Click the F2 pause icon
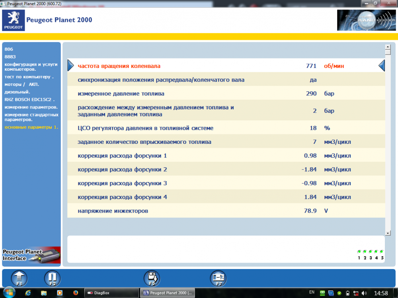The height and width of the screenshot is (298, 398). (x=53, y=278)
